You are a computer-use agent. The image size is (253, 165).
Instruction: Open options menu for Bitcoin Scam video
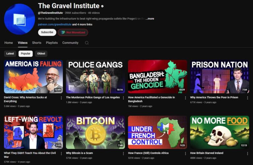coord(124,153)
